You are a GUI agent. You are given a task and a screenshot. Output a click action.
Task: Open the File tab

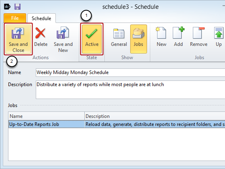pos(15,18)
